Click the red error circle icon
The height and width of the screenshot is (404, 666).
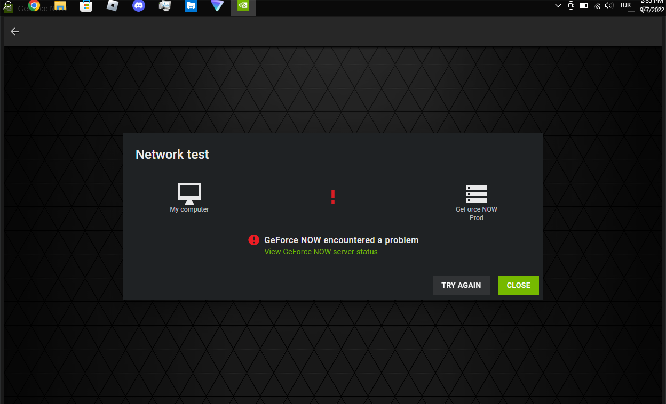pyautogui.click(x=254, y=240)
